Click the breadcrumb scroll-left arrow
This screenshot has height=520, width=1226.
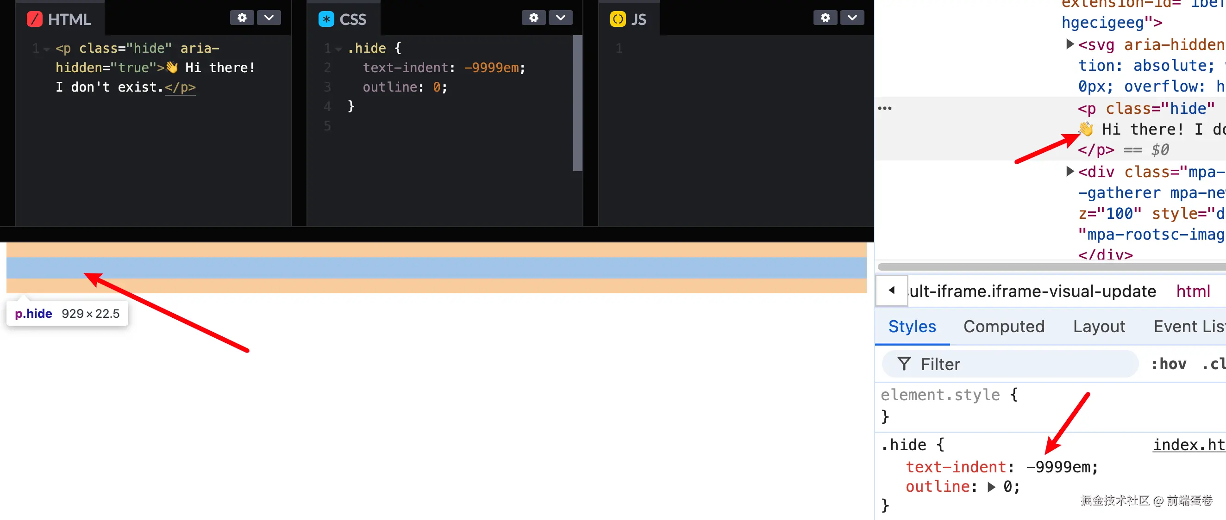pos(891,290)
